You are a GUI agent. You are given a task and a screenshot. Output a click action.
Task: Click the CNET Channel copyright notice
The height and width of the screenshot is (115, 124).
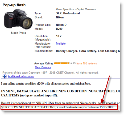50,73
